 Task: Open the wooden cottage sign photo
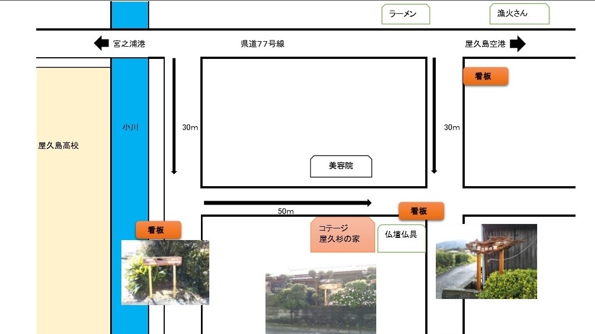[486, 261]
